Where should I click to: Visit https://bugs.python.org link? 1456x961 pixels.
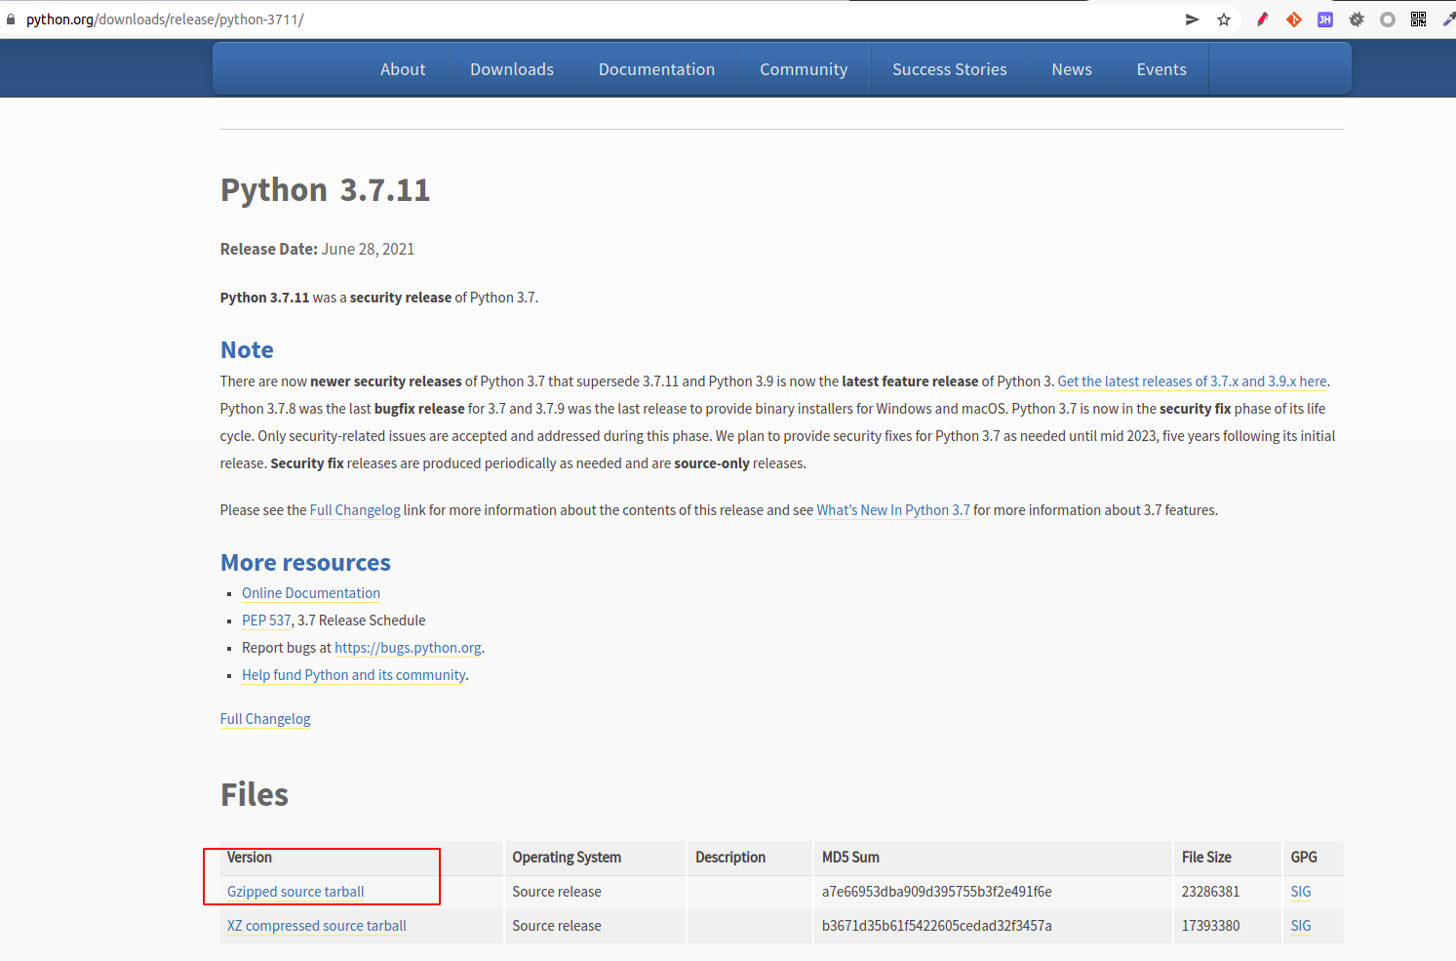pos(408,648)
